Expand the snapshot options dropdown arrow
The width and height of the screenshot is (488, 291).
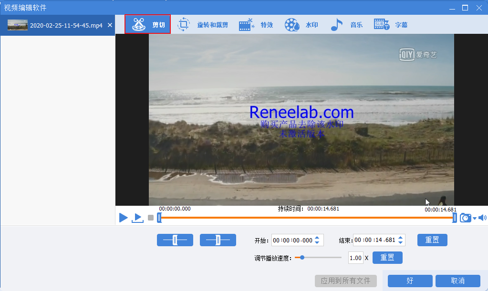point(474,218)
